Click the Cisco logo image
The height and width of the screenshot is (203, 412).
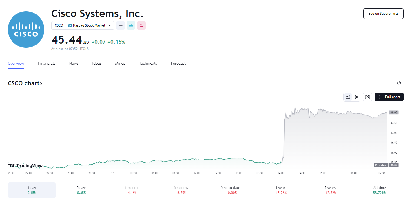26,29
